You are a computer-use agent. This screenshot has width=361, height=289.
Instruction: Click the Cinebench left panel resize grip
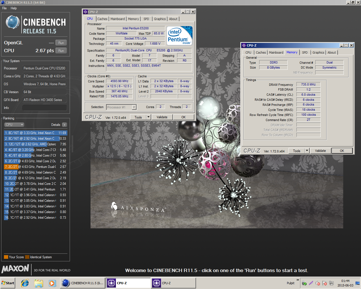pyautogui.click(x=72, y=144)
